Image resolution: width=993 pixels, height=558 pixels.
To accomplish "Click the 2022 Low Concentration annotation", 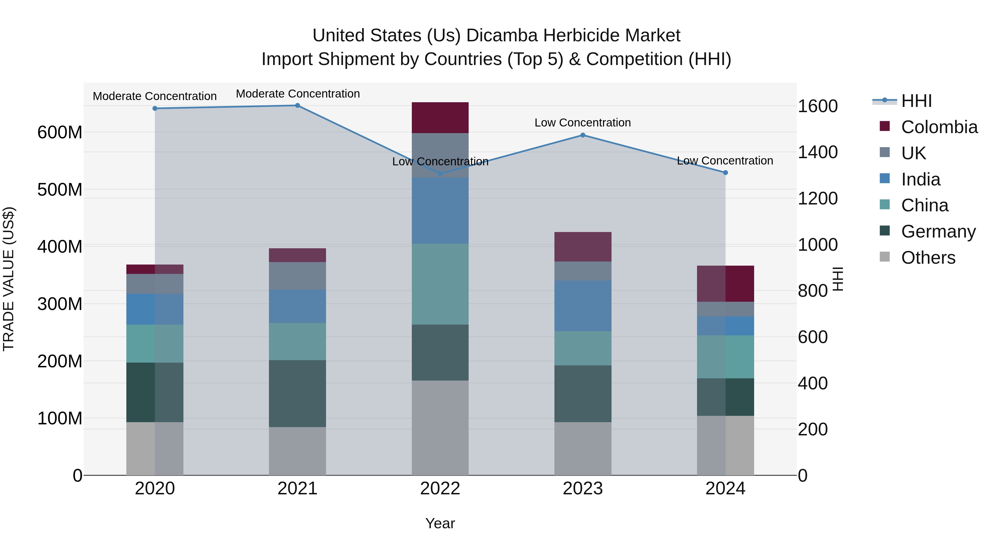I will [x=440, y=162].
